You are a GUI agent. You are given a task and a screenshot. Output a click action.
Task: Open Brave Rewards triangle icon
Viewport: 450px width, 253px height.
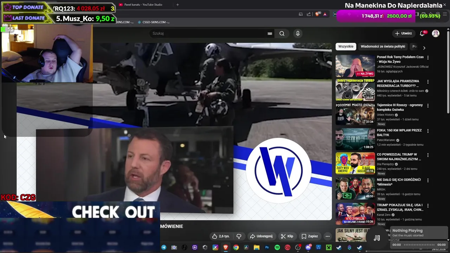325,14
